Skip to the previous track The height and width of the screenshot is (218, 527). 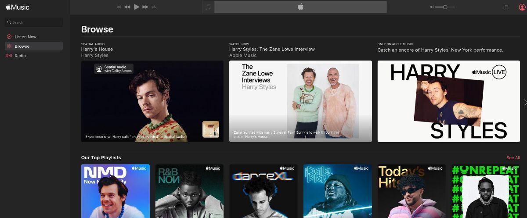point(127,7)
